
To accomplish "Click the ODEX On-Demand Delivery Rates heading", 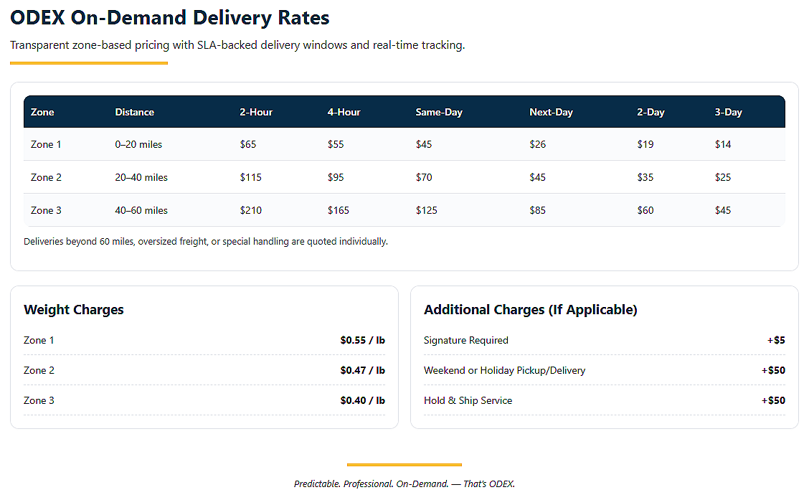I will (x=169, y=17).
